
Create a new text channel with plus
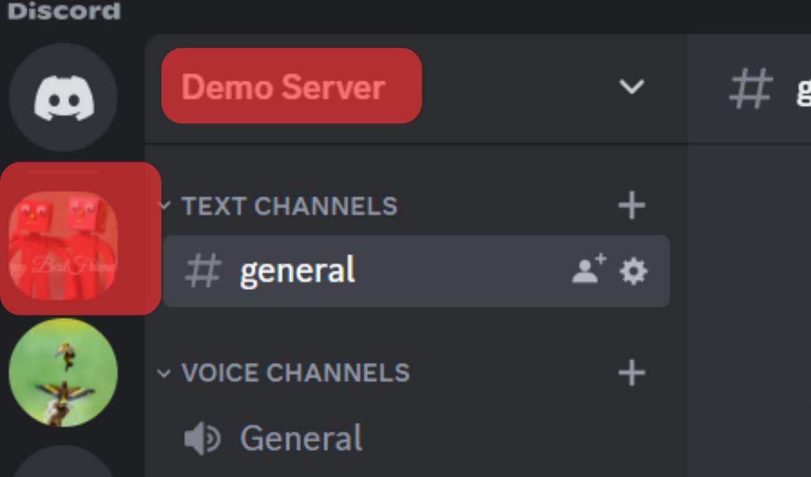[632, 206]
